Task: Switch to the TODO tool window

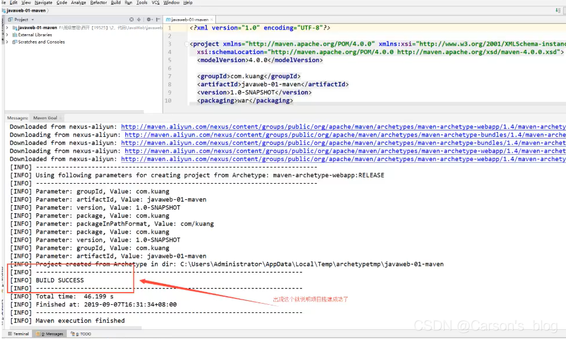Action: (81, 334)
